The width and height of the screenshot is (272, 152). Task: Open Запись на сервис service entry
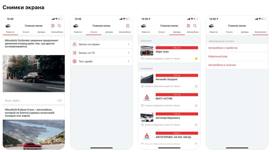coord(101,44)
